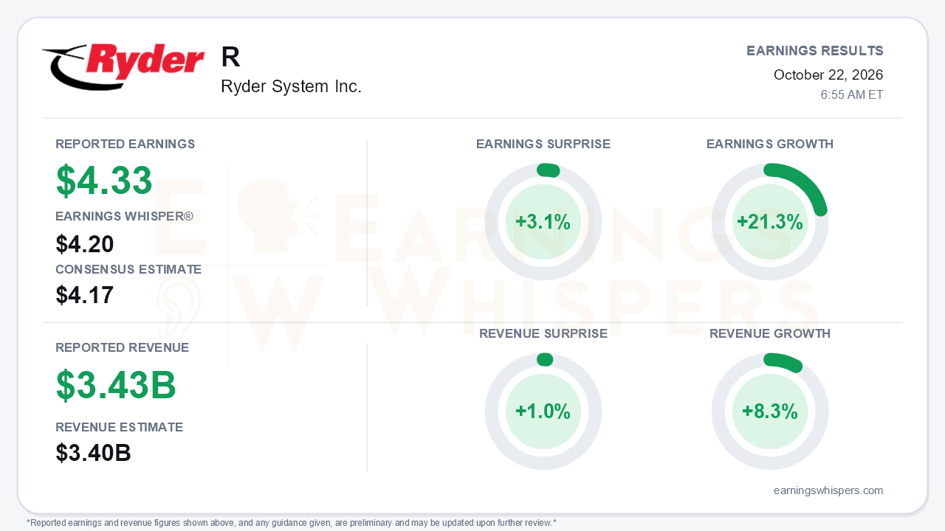Image resolution: width=945 pixels, height=531 pixels.
Task: Click the company name Ryder System Inc.
Action: [291, 87]
